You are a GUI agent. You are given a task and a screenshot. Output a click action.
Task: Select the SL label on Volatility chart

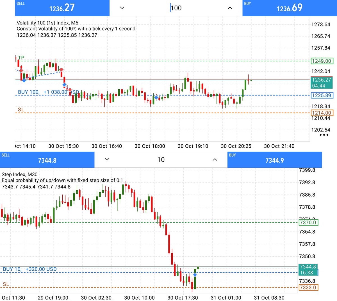click(21, 110)
